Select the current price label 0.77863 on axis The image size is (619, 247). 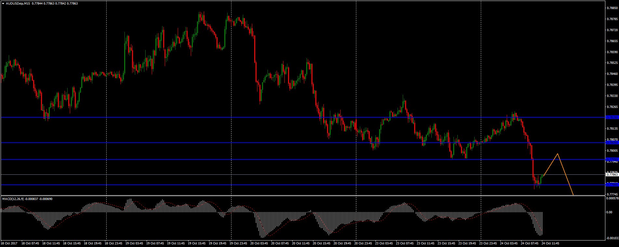612,174
